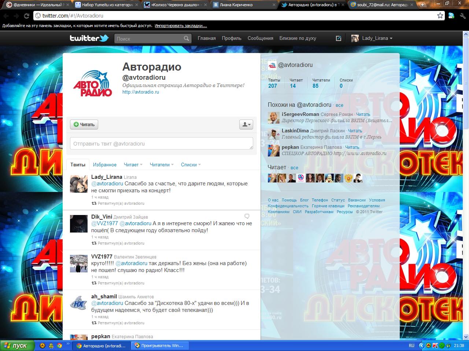This screenshot has width=469, height=351.
Task: Click все link next to Читает heading
Action: (x=295, y=168)
